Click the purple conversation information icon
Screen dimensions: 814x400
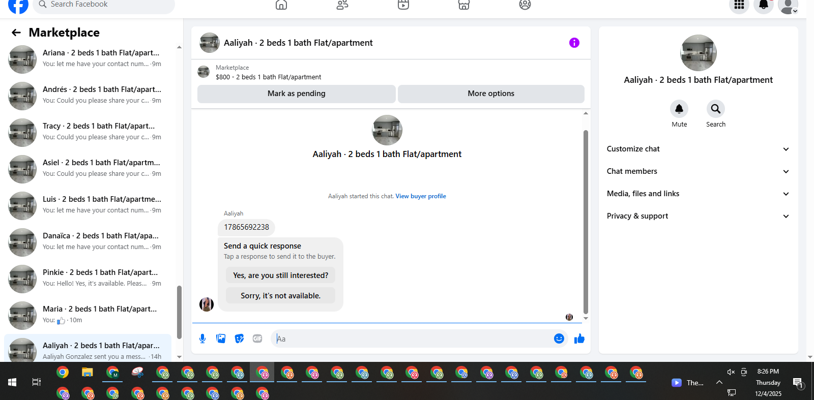574,43
